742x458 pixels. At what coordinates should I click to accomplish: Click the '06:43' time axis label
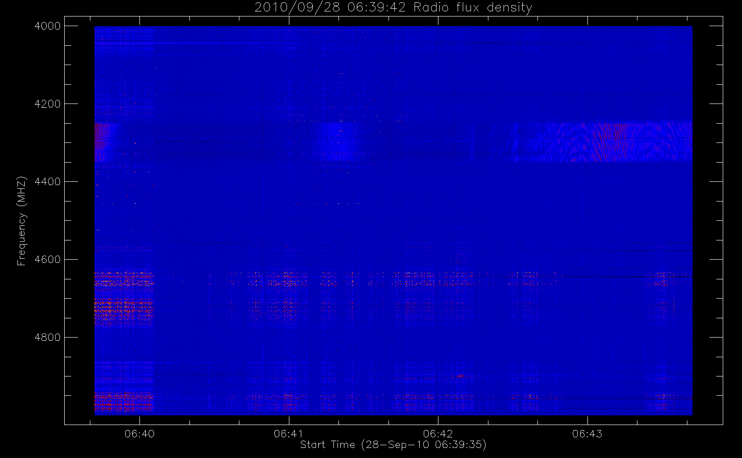click(587, 434)
